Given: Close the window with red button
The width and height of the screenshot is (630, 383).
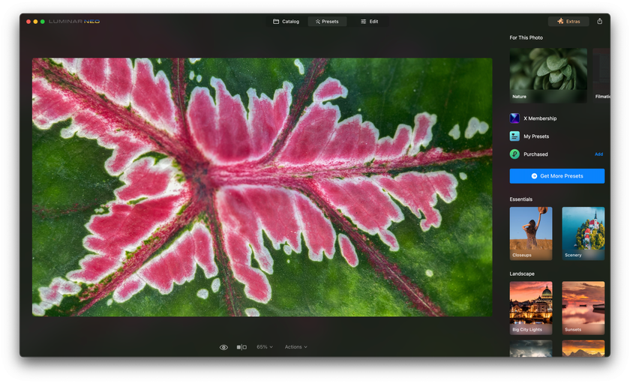Looking at the screenshot, I should point(28,22).
